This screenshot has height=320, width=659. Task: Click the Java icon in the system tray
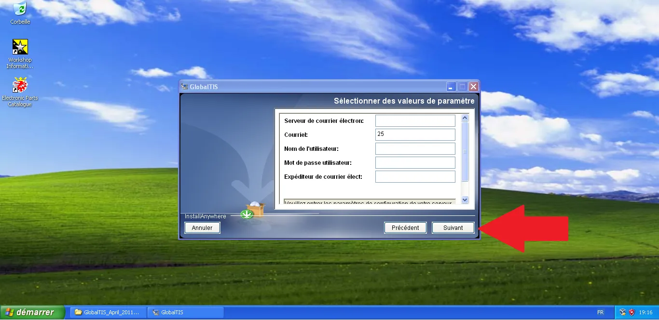tap(621, 312)
